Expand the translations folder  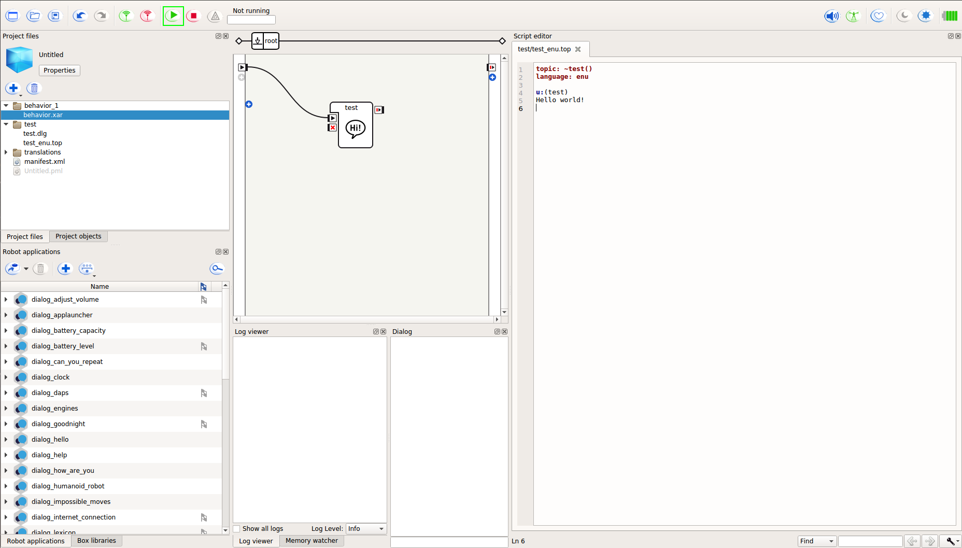(x=6, y=152)
